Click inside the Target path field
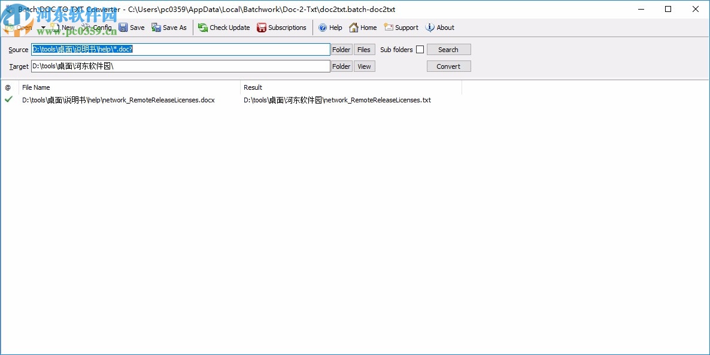Screen dimensions: 710x355 tap(180, 66)
